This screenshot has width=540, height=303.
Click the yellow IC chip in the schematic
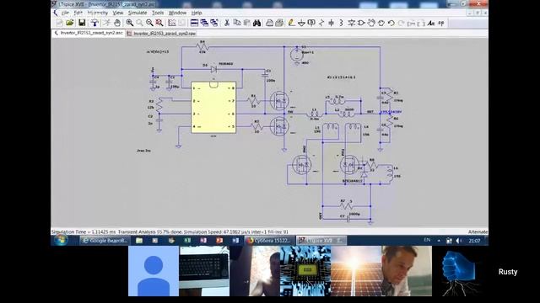[213, 107]
